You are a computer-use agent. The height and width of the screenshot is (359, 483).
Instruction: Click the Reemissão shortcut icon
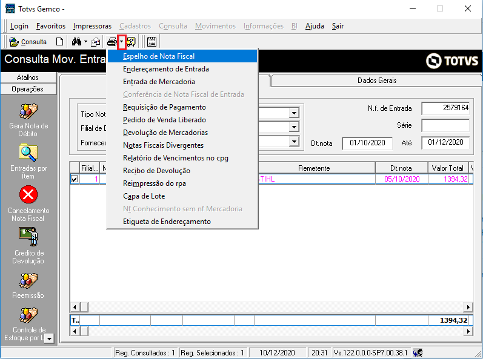[x=28, y=281]
